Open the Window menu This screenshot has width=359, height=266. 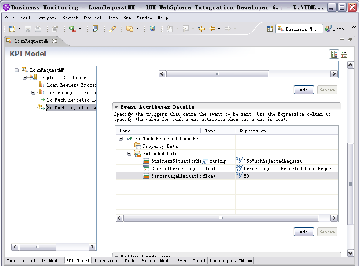click(x=144, y=18)
